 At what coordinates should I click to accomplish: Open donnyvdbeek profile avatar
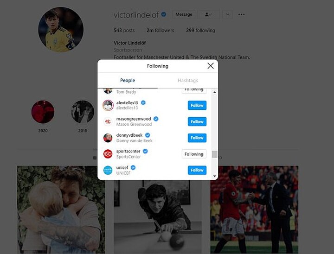pos(108,138)
